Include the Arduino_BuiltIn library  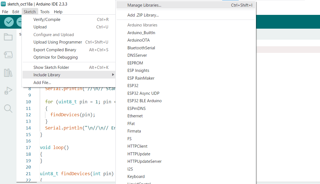[x=186, y=33]
